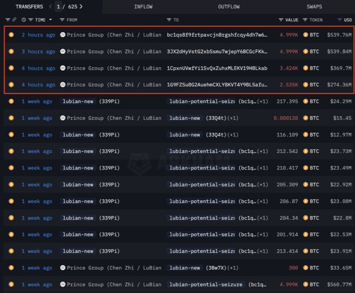355x293 pixels.
Task: Open the SWAPS tab
Action: 314,7
